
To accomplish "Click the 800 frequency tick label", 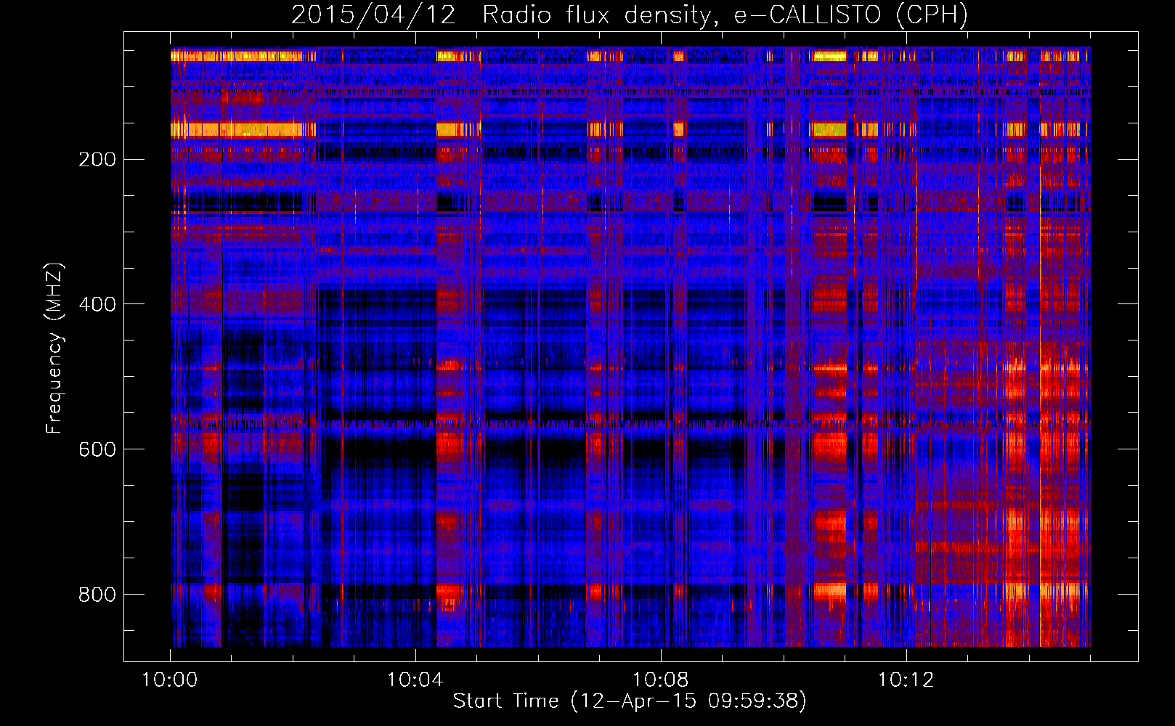I will (x=97, y=595).
